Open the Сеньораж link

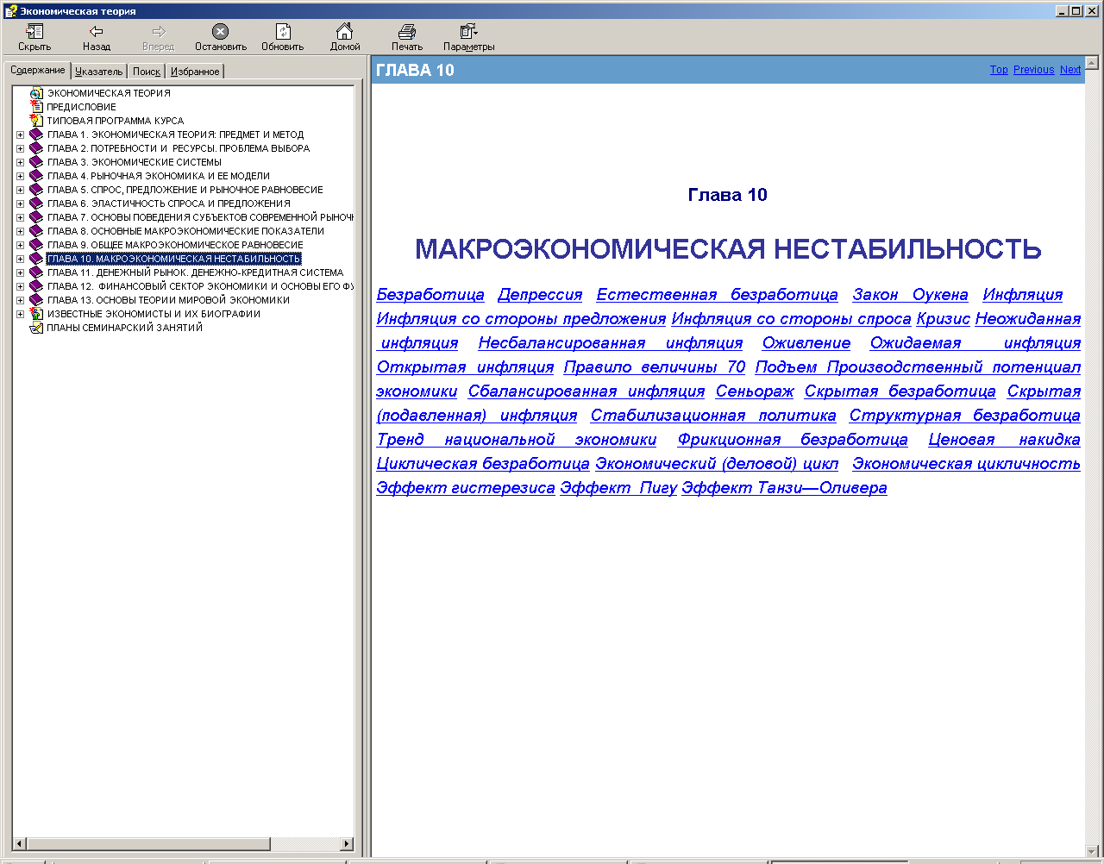tap(755, 391)
